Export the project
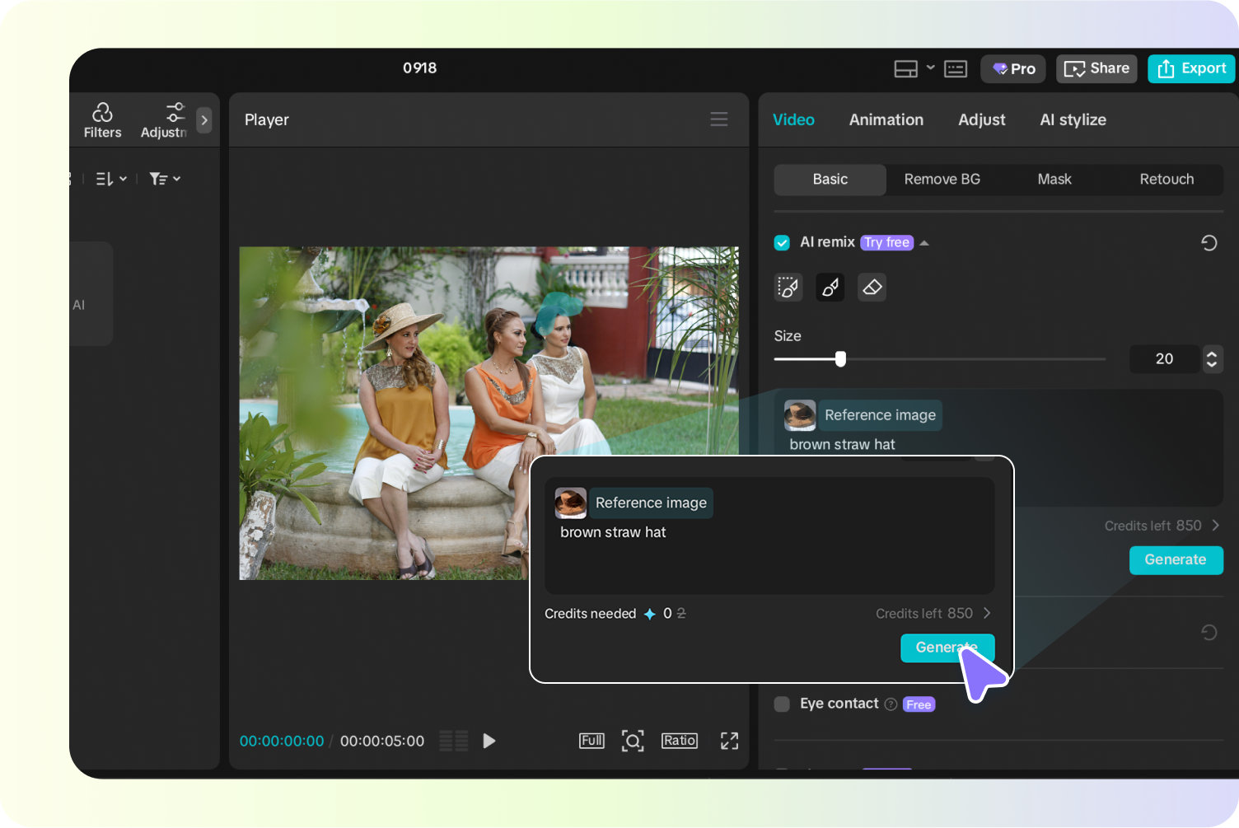 [x=1191, y=69]
